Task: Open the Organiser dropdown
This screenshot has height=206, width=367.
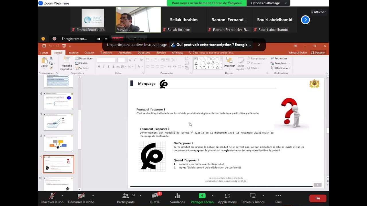Action: [229, 63]
